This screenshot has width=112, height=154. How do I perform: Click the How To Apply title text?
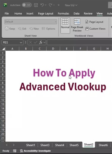64,73
